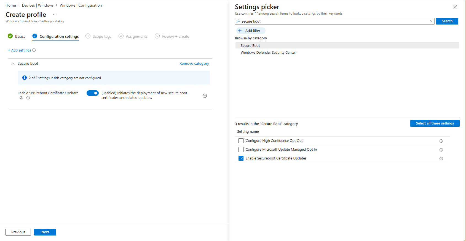Click the info icon under Enable Secureboot Certificate Updates label
Image resolution: width=466 pixels, height=241 pixels.
[28, 98]
